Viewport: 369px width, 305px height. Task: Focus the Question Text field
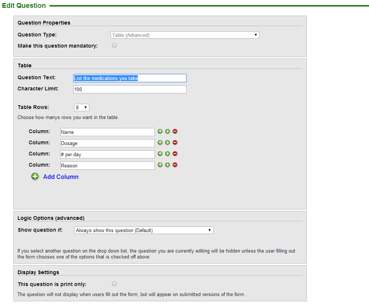[130, 78]
